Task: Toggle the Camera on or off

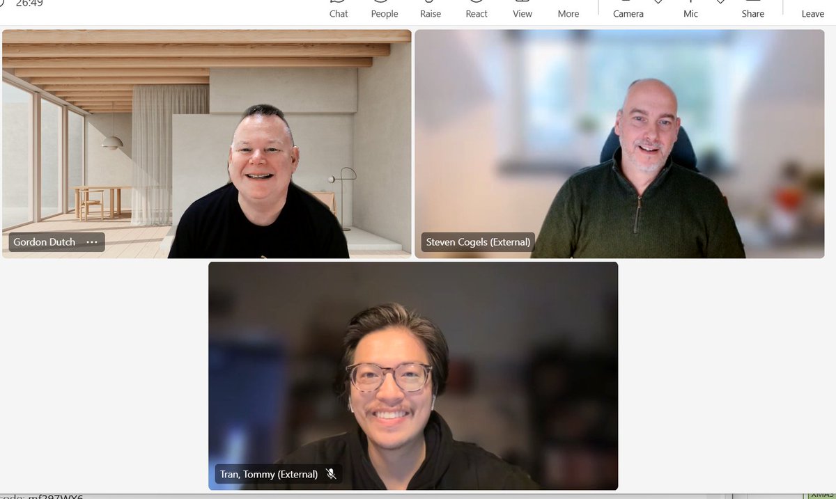Action: click(628, 9)
